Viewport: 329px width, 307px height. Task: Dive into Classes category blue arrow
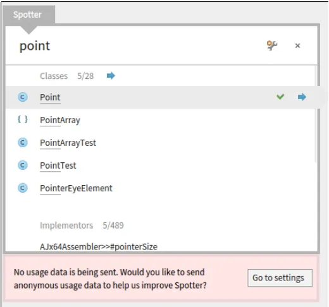pyautogui.click(x=111, y=76)
